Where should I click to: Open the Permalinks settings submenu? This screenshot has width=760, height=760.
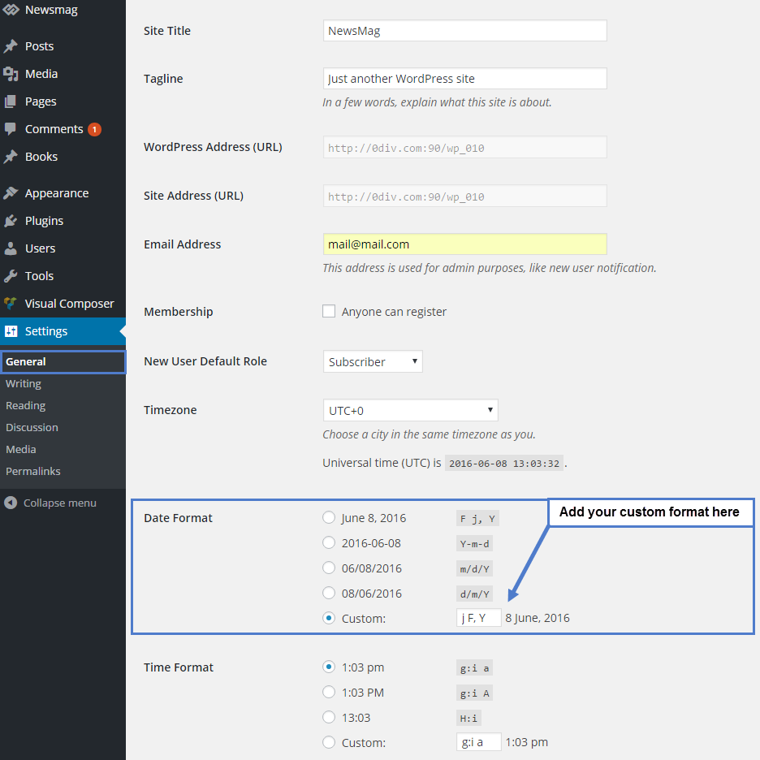pos(33,471)
